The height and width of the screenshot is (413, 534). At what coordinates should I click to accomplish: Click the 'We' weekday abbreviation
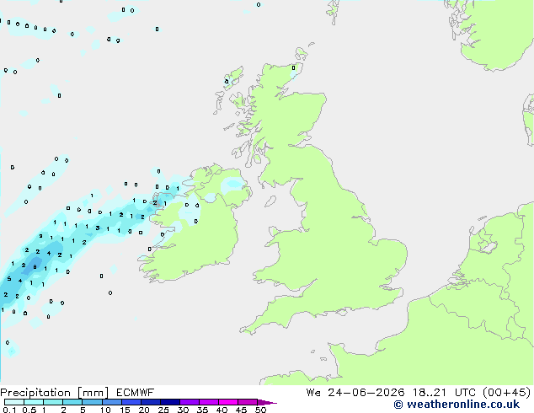point(313,392)
